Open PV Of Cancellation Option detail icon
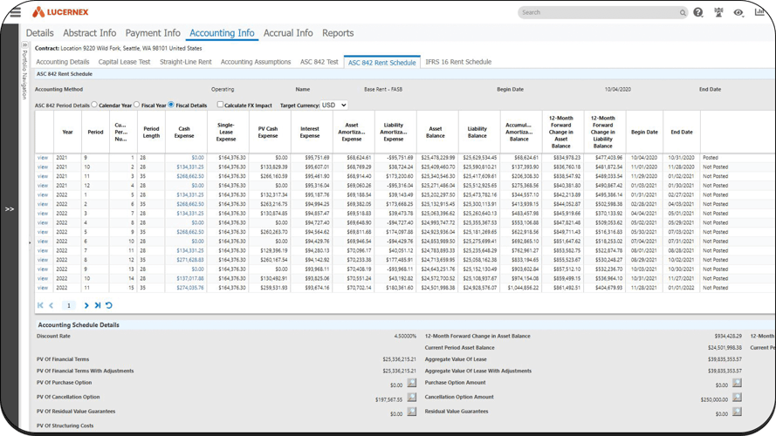 (x=412, y=398)
